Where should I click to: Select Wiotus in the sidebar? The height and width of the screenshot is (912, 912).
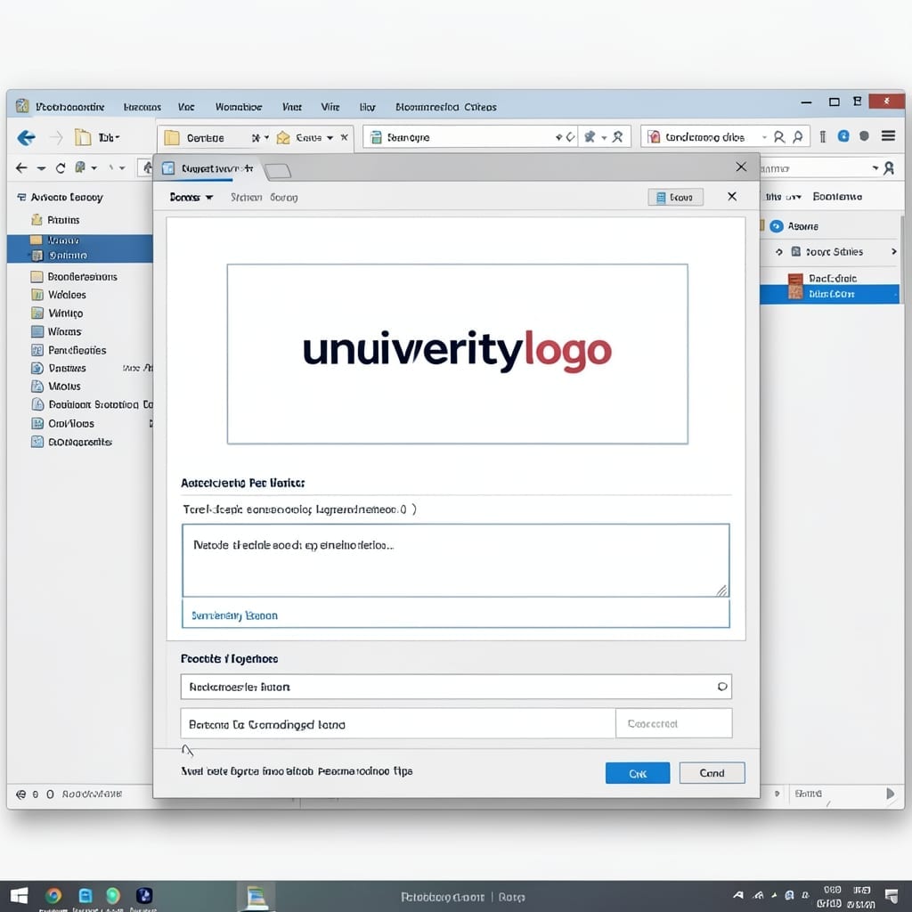[x=64, y=387]
